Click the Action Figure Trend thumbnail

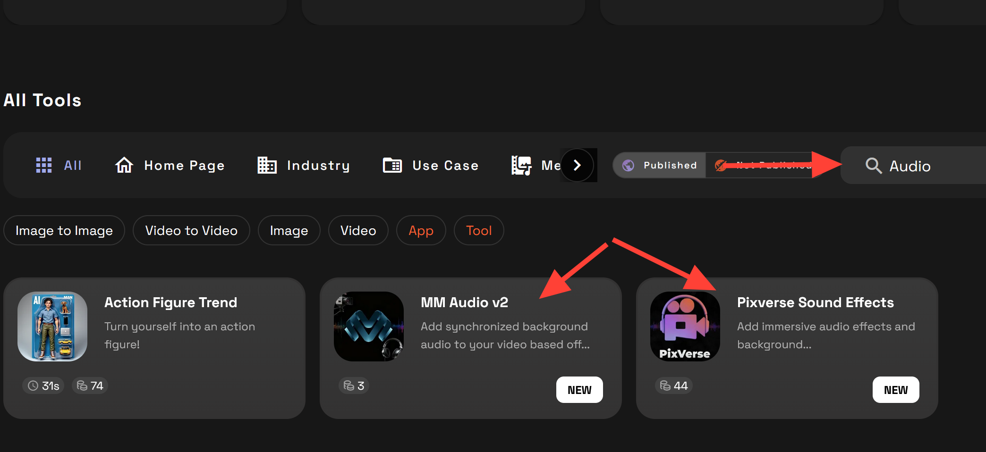pos(52,326)
